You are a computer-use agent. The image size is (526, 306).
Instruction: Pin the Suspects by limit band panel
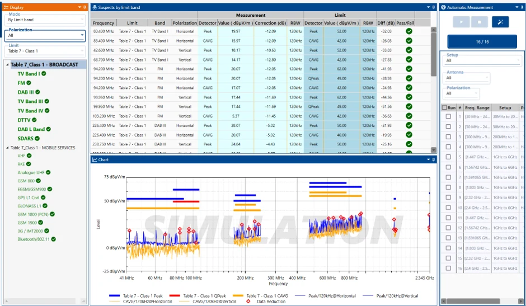pyautogui.click(x=434, y=7)
